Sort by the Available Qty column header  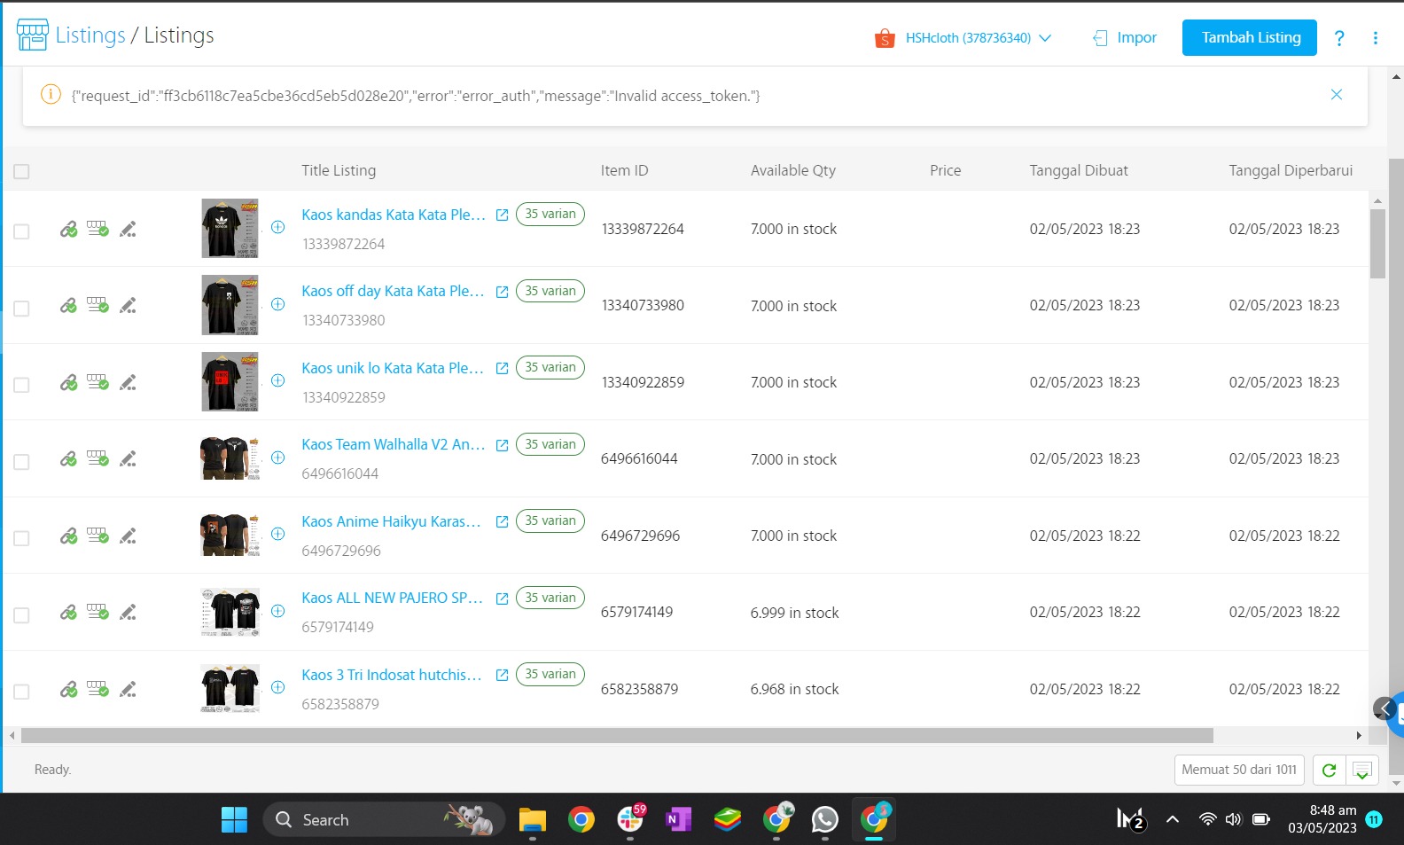[792, 170]
